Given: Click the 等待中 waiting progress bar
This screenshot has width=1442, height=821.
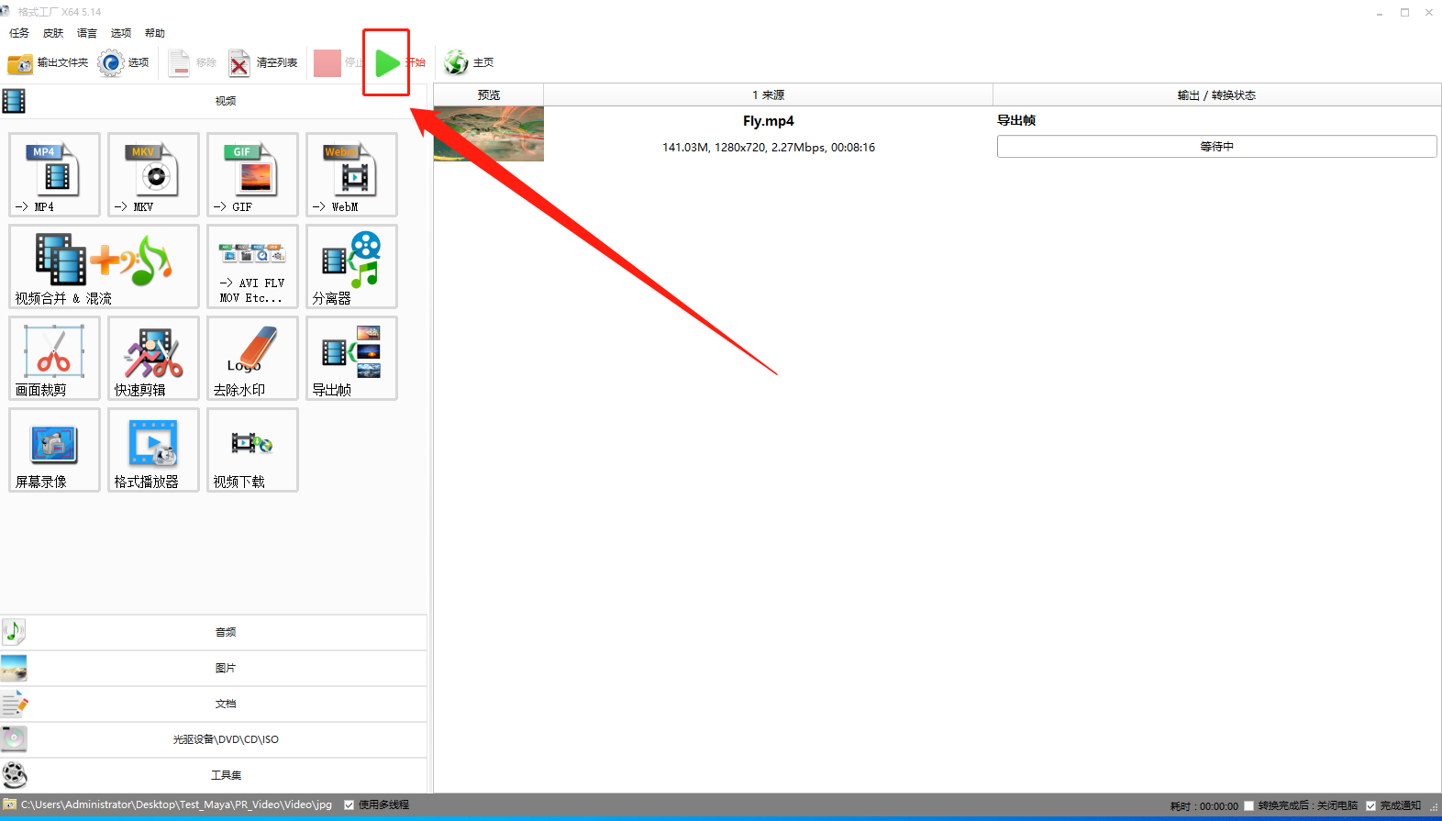Looking at the screenshot, I should (x=1216, y=147).
